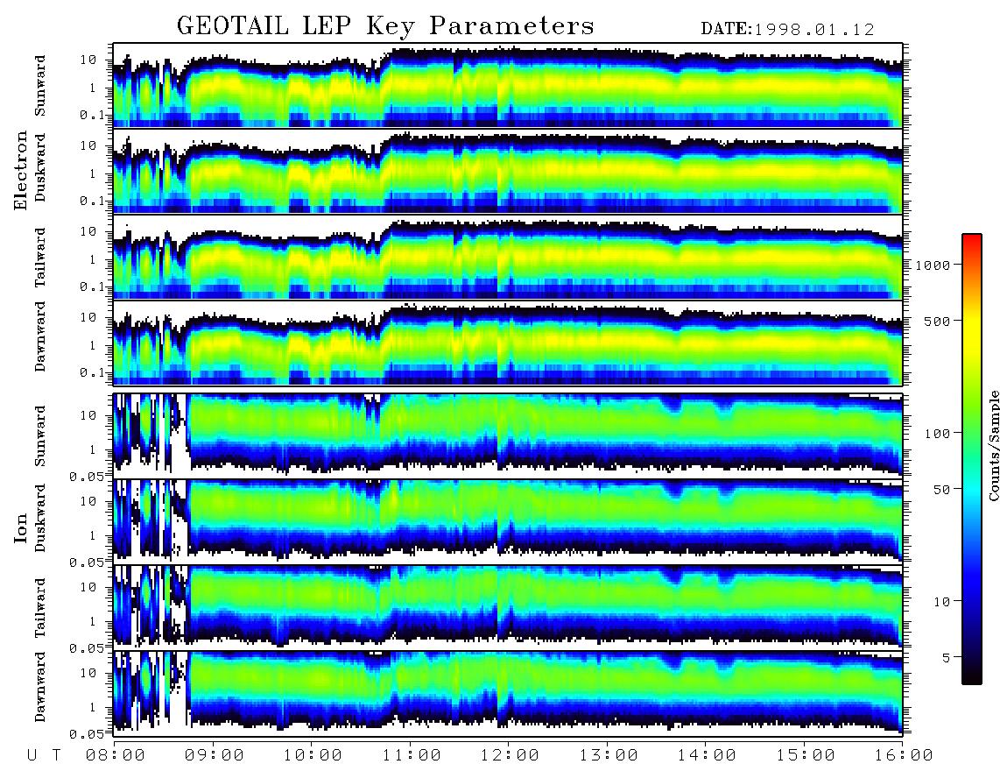Select the Ion Duskward axis label

(40, 518)
